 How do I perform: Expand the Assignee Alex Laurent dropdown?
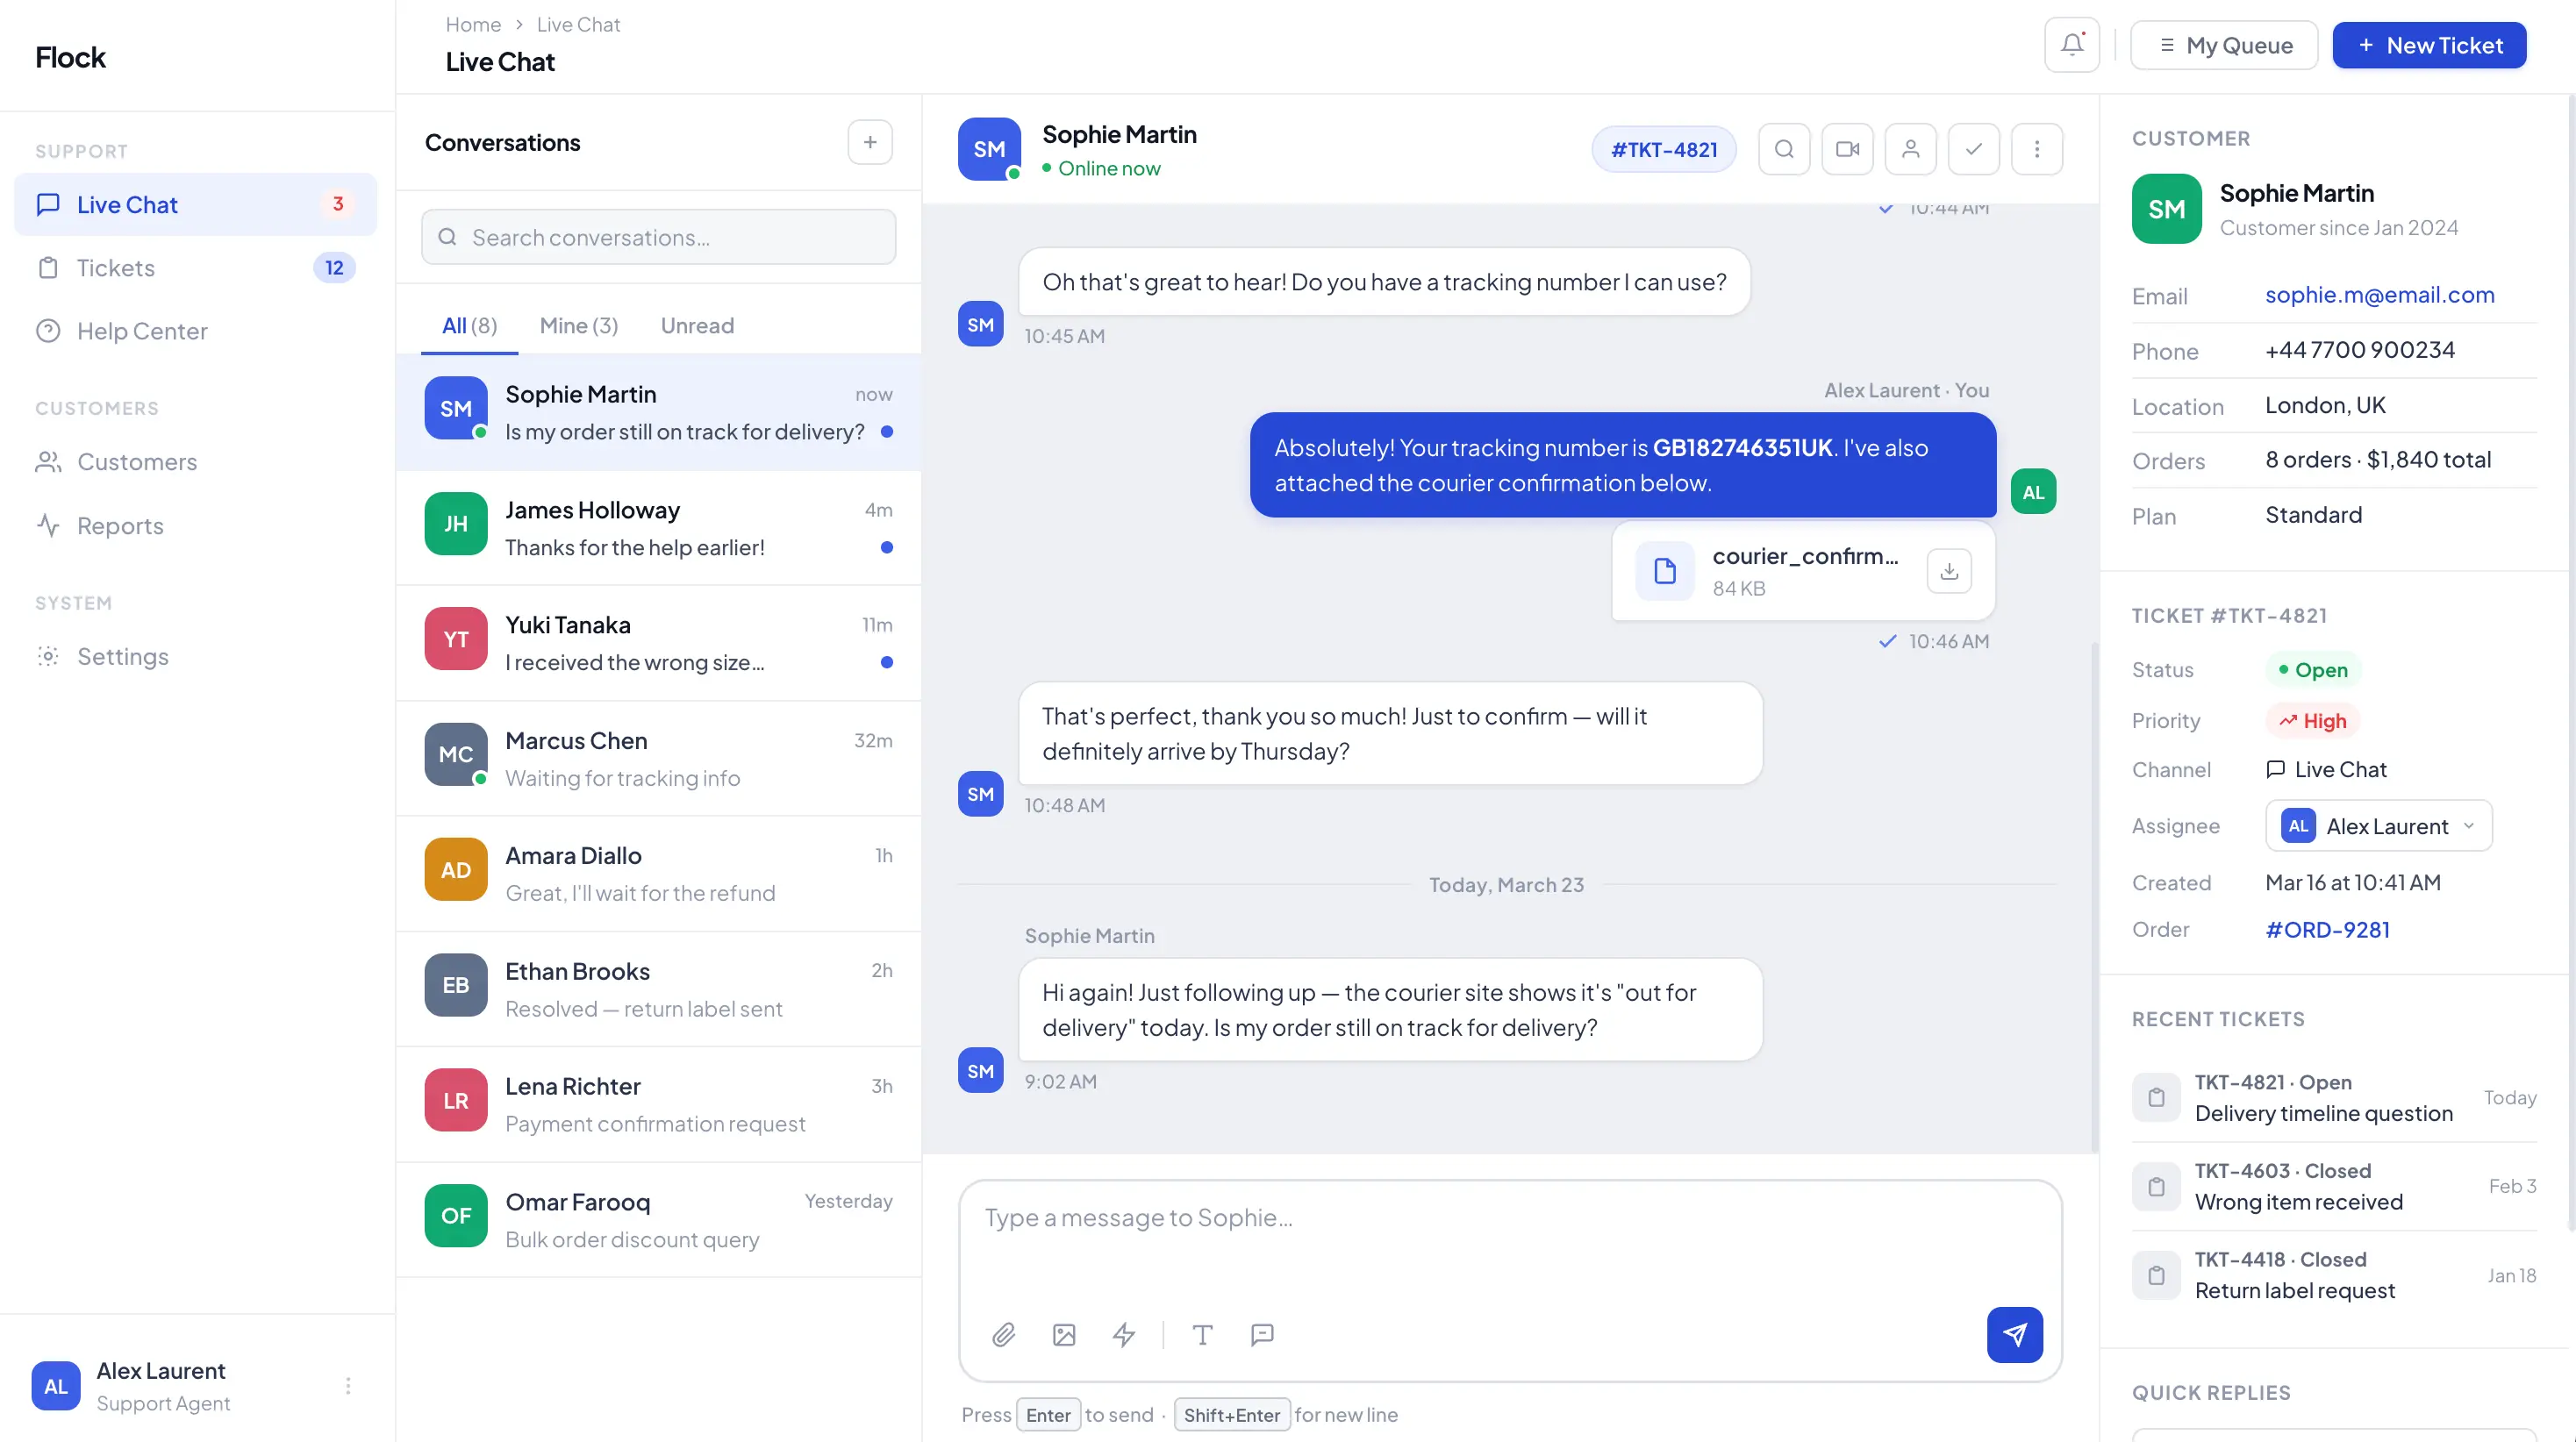pos(2378,826)
